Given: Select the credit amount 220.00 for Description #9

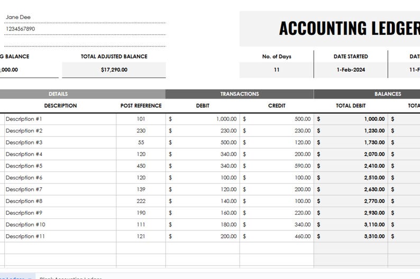Looking at the screenshot, I should [277, 213].
